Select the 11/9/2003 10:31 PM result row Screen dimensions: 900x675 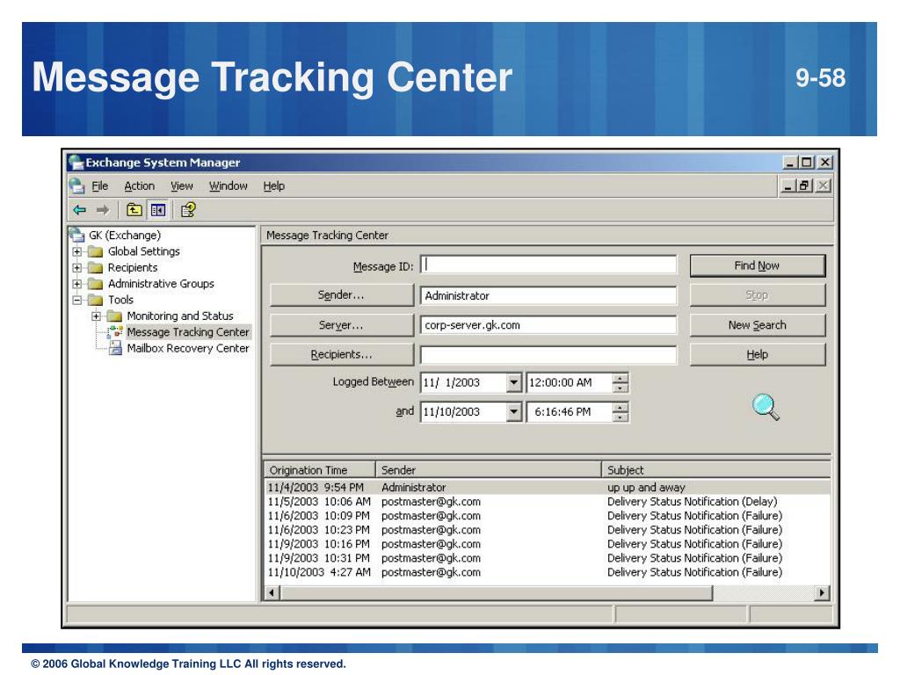(547, 558)
